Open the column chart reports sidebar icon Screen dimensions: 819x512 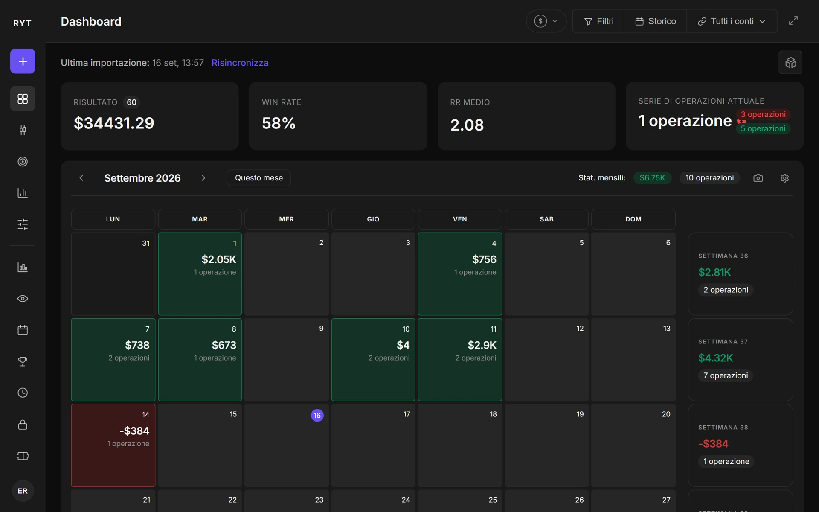[x=23, y=267]
